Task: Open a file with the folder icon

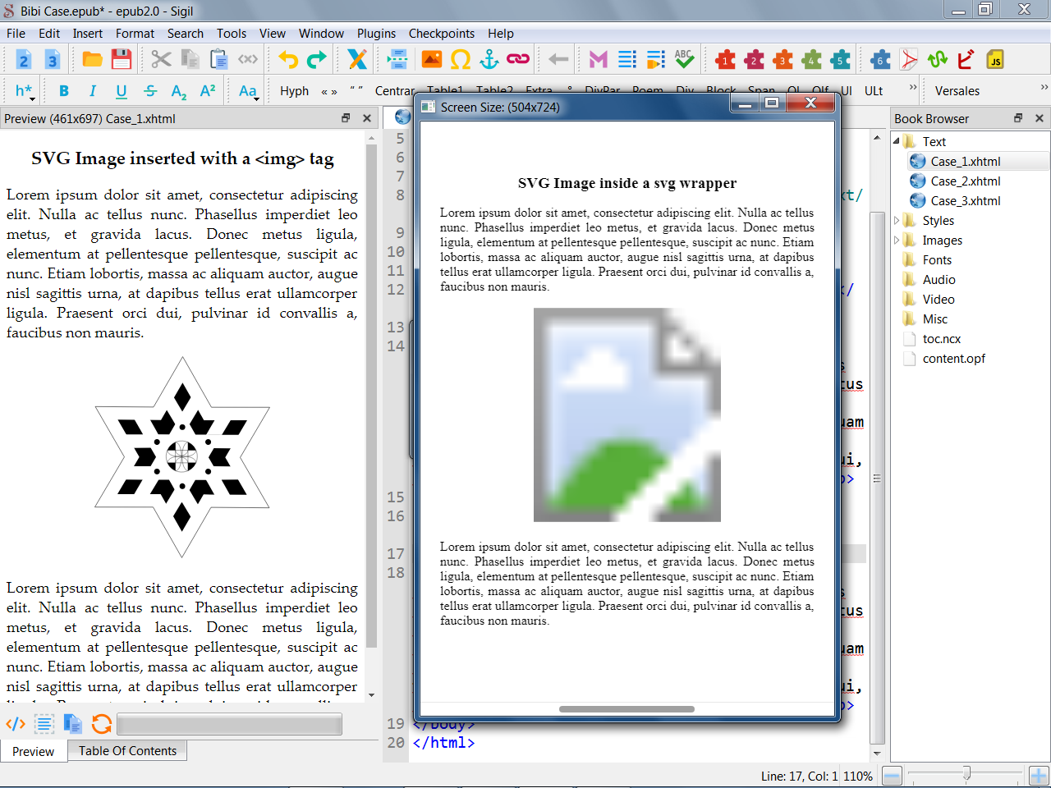Action: pyautogui.click(x=92, y=59)
